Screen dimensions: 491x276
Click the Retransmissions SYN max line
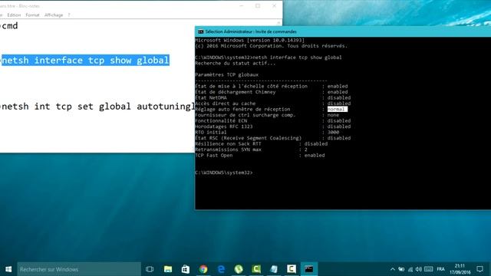tap(251, 149)
